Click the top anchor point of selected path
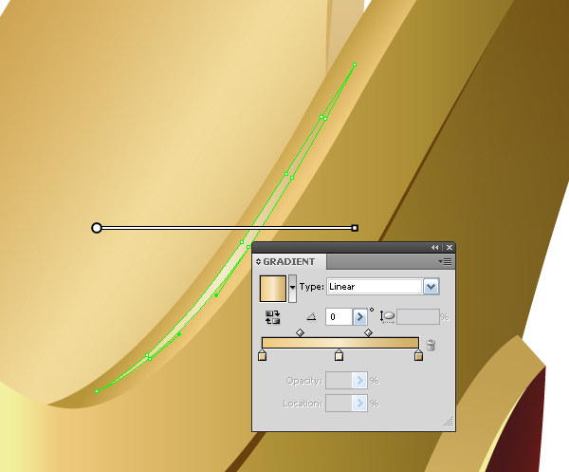This screenshot has width=569, height=472. tap(355, 65)
